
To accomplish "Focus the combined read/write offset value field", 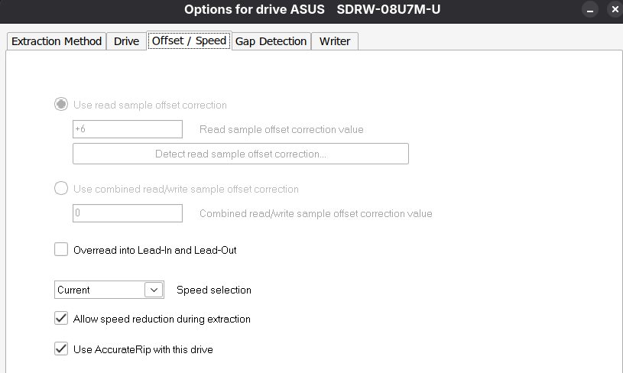I will point(127,213).
